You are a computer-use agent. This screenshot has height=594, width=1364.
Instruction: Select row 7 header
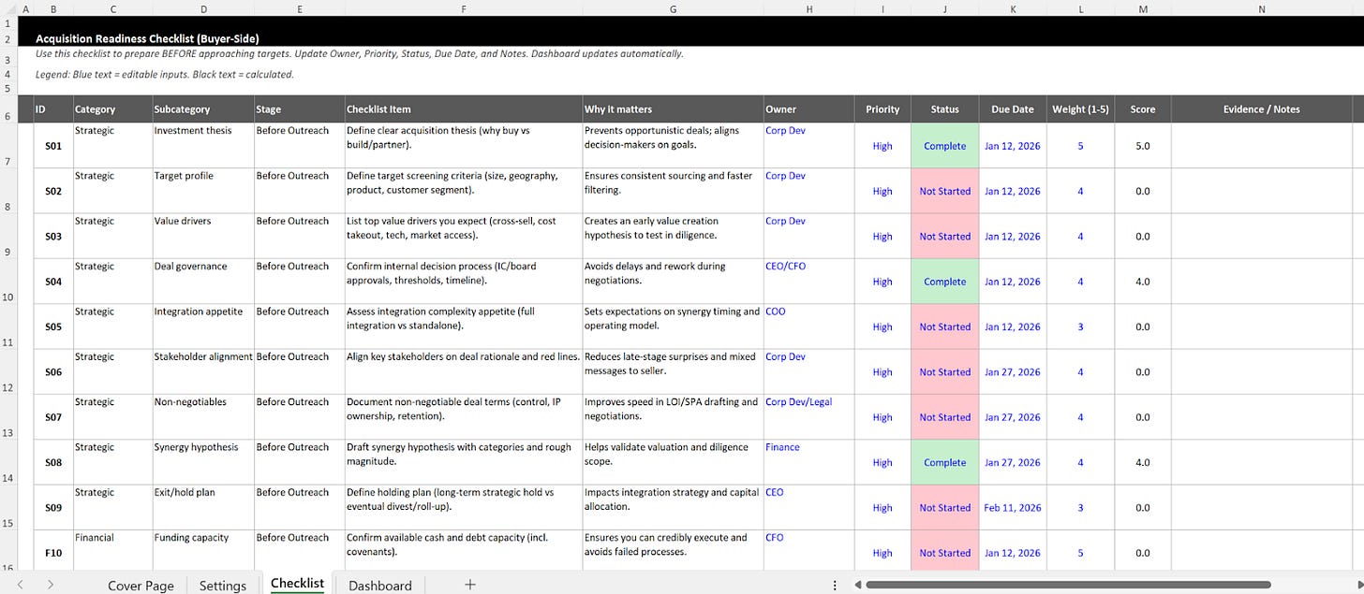coord(8,146)
